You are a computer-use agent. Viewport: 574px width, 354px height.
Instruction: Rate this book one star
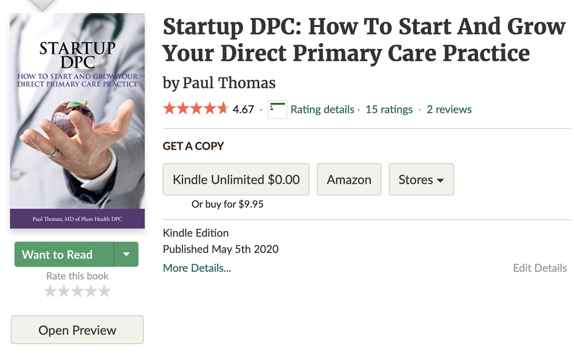51,291
